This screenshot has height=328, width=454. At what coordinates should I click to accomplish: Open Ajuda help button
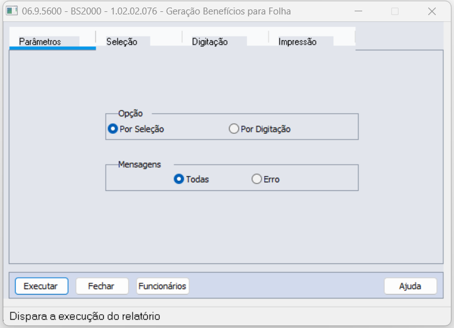click(410, 286)
